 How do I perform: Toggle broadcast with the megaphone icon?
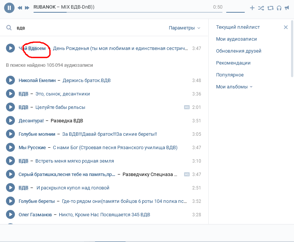287,7
